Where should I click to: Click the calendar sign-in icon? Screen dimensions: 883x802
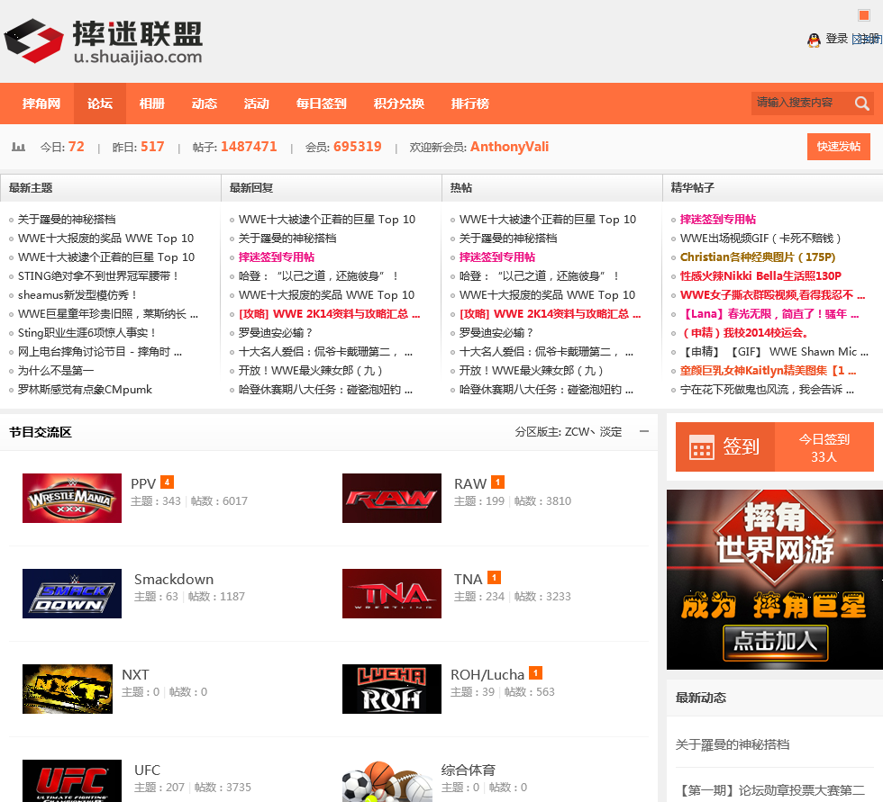pos(702,447)
